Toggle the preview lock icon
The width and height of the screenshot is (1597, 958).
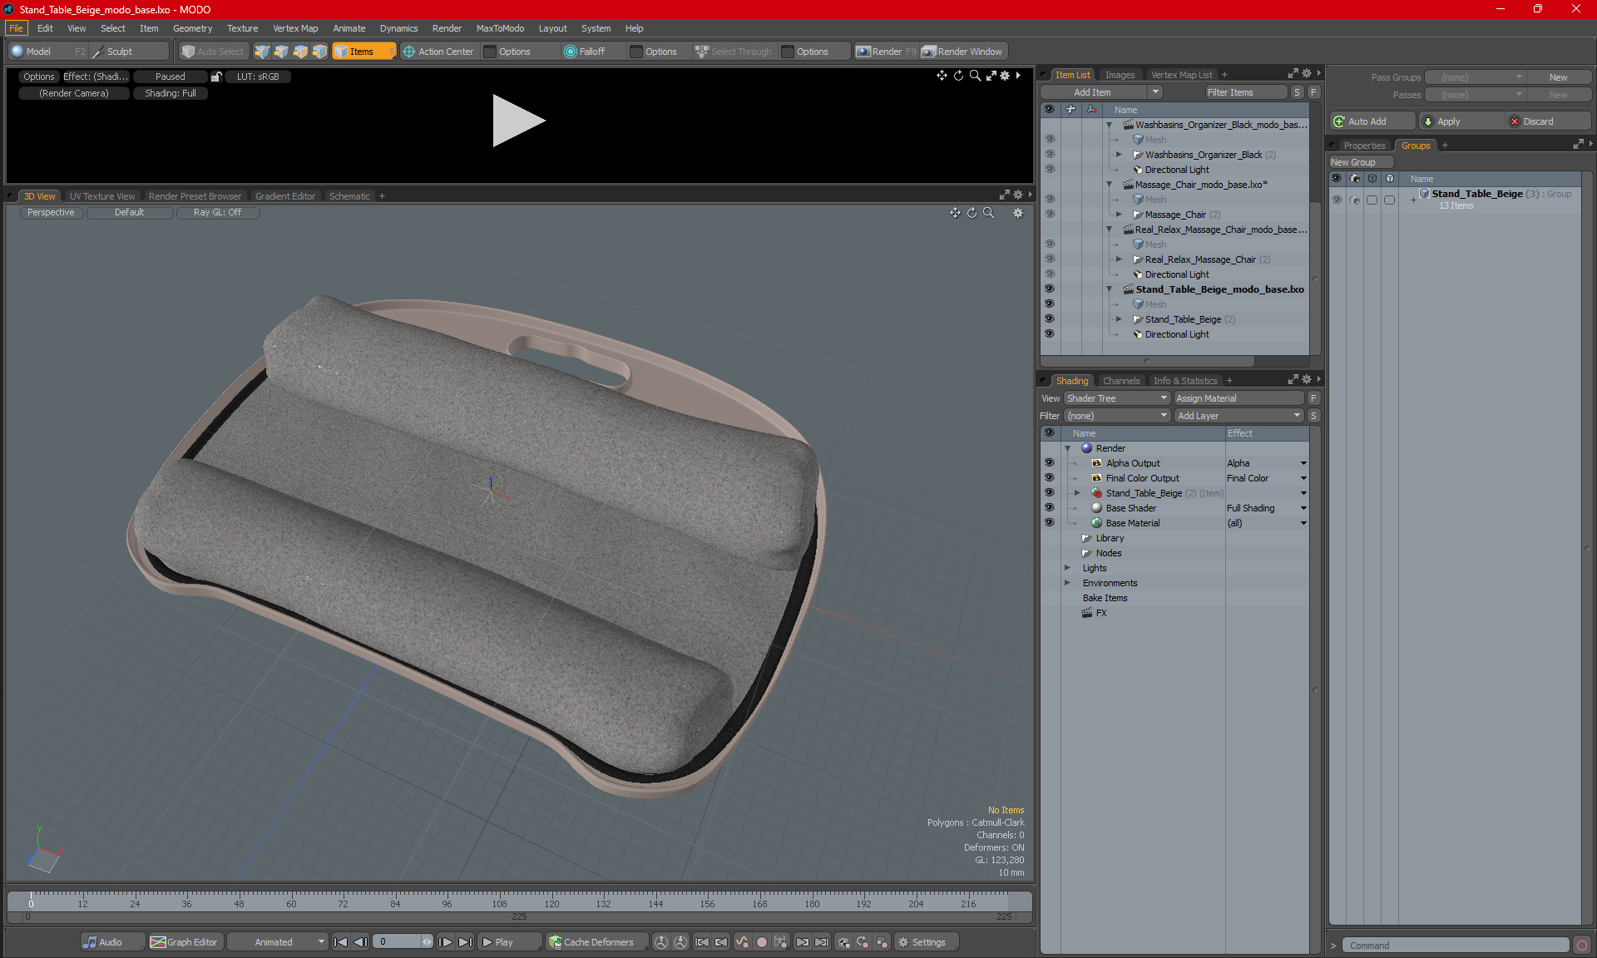tap(216, 77)
